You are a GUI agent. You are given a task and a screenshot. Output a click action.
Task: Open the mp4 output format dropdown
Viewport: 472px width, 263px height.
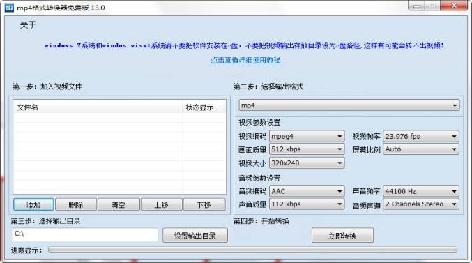coord(349,105)
